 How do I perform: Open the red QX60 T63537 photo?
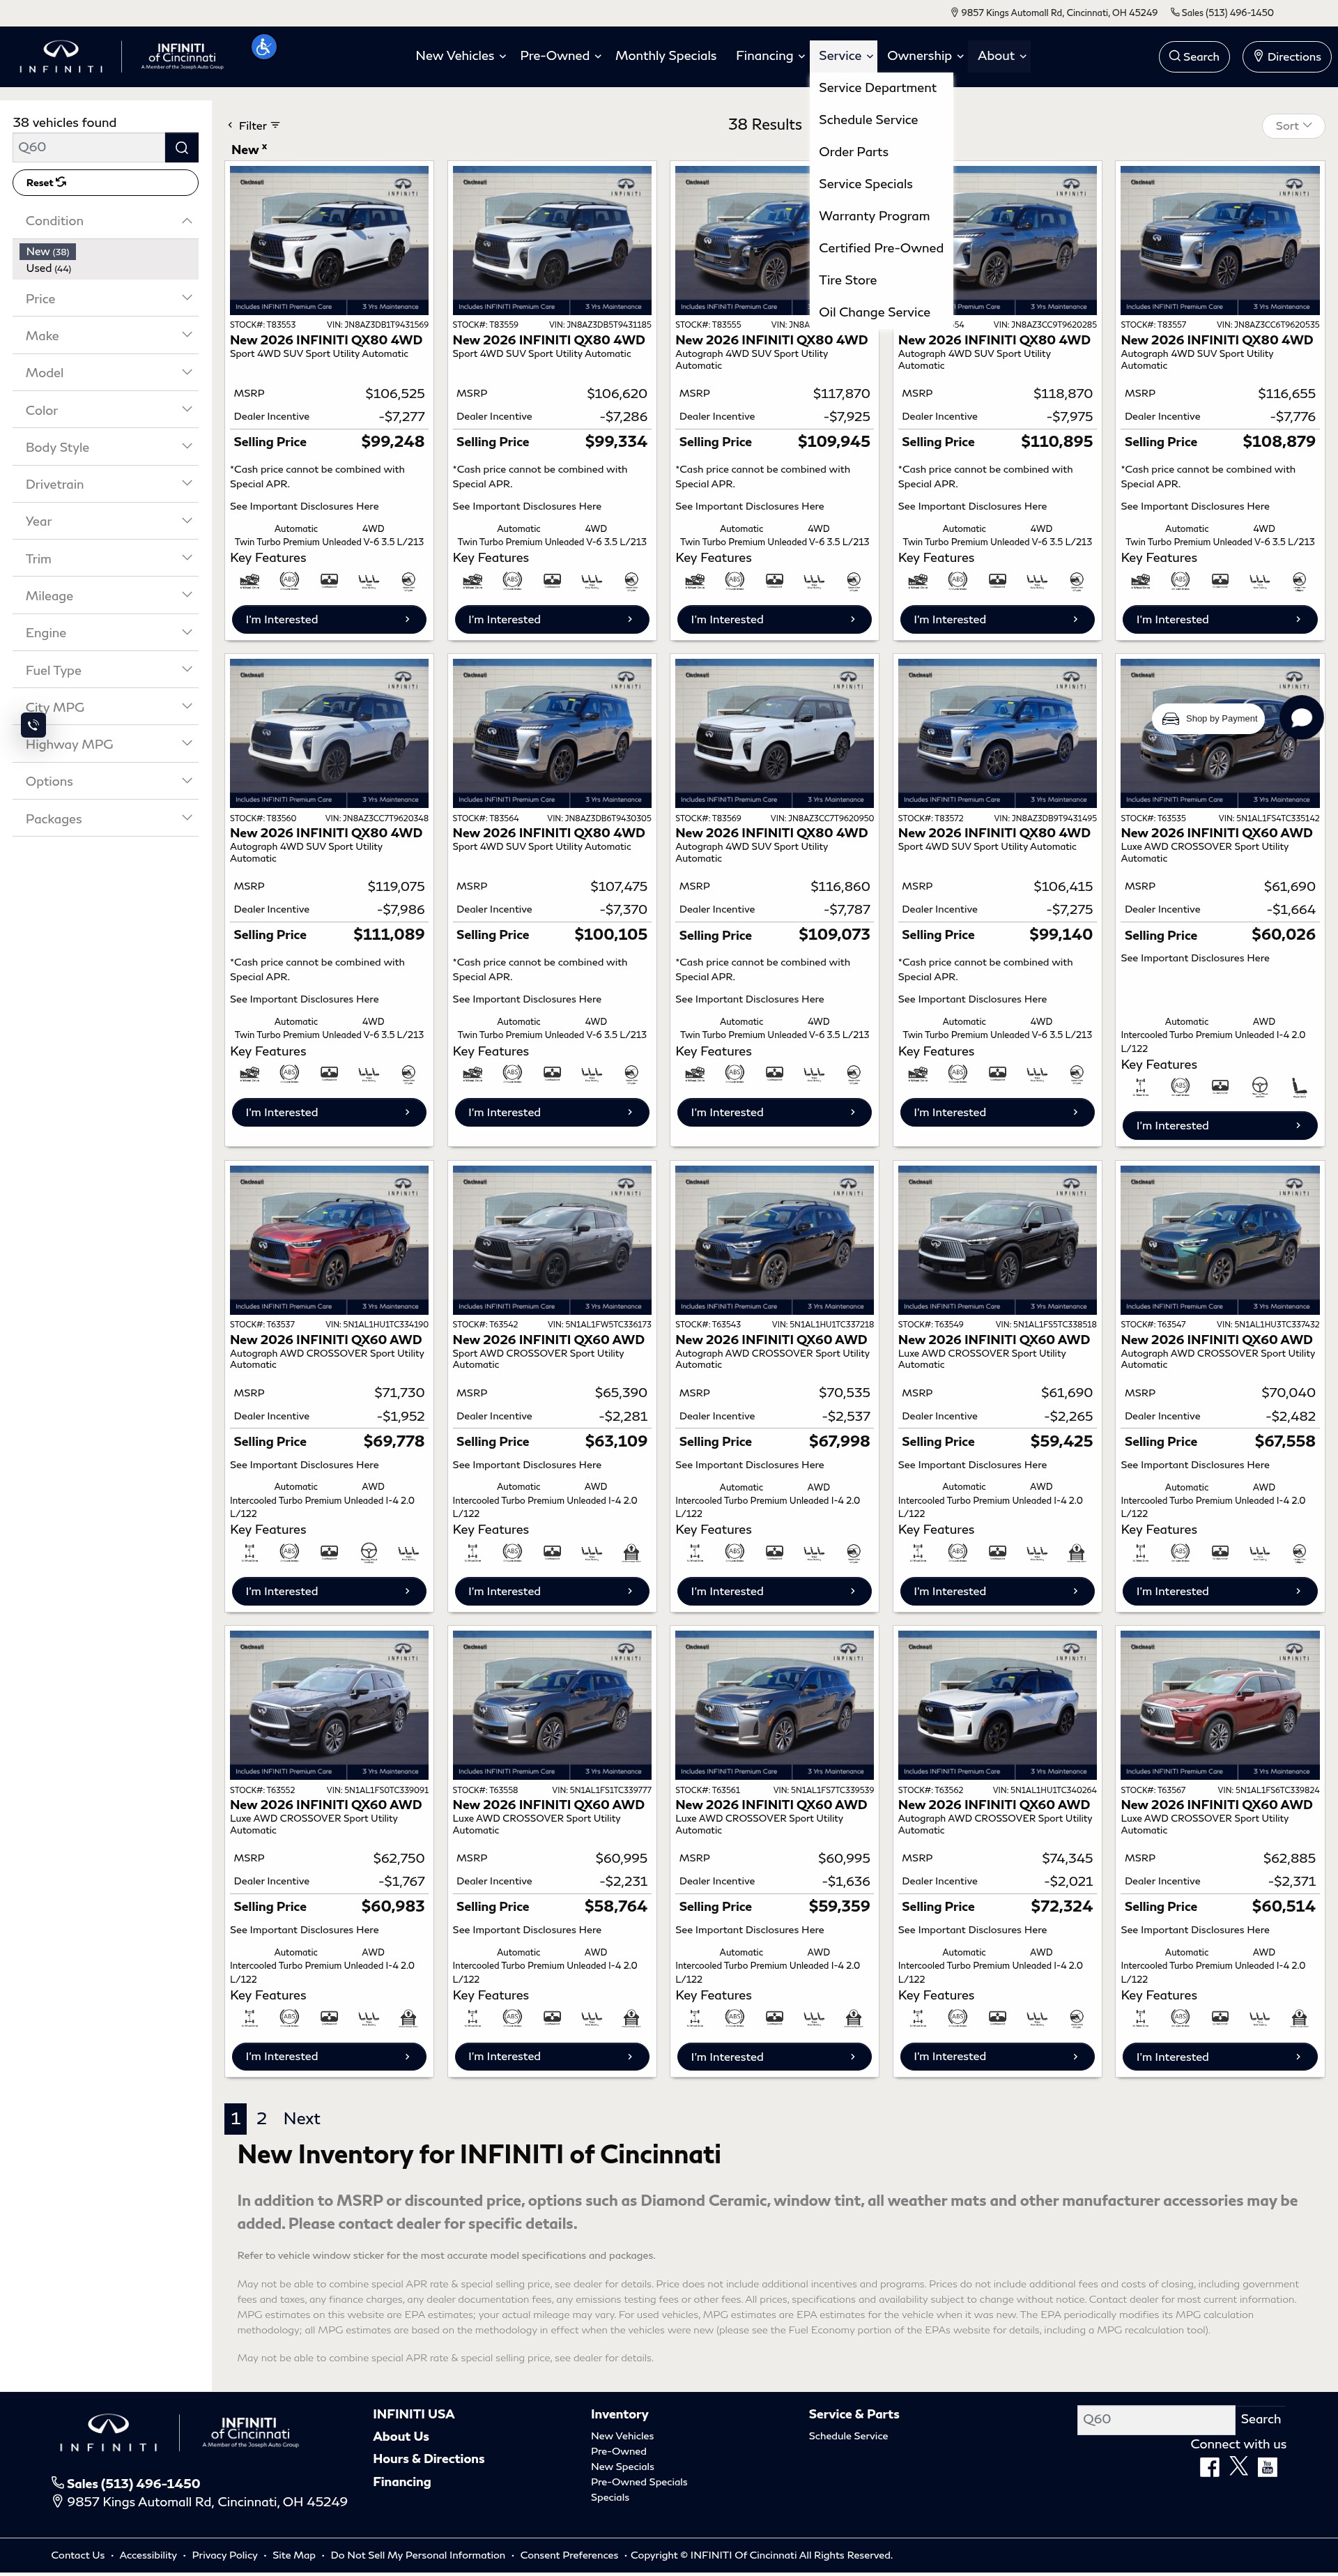(x=329, y=1240)
